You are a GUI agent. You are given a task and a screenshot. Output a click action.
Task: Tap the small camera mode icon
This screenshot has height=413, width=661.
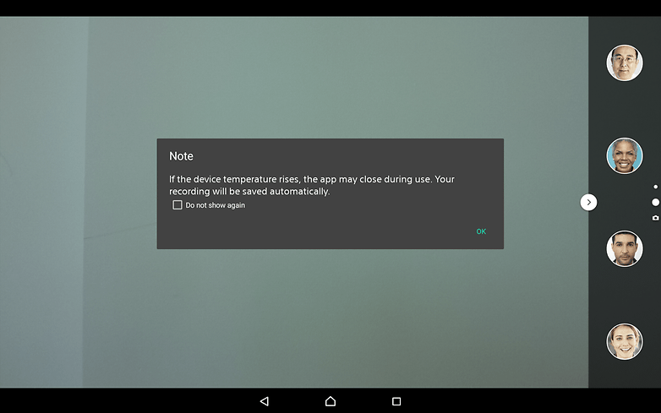pyautogui.click(x=656, y=218)
